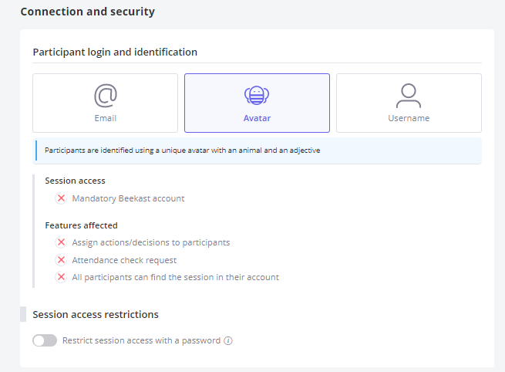The width and height of the screenshot is (505, 372).
Task: Click the Participant login and identification heading
Action: tap(115, 52)
